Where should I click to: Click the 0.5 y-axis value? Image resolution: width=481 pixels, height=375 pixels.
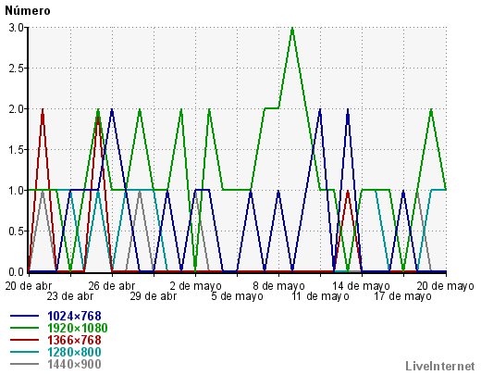click(16, 231)
